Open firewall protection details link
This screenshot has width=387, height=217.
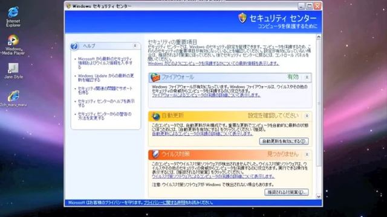(x=206, y=95)
